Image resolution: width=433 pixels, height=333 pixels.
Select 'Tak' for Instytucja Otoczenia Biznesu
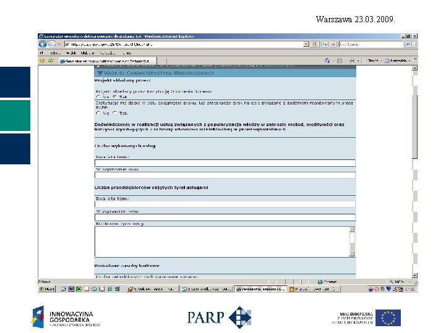click(114, 97)
